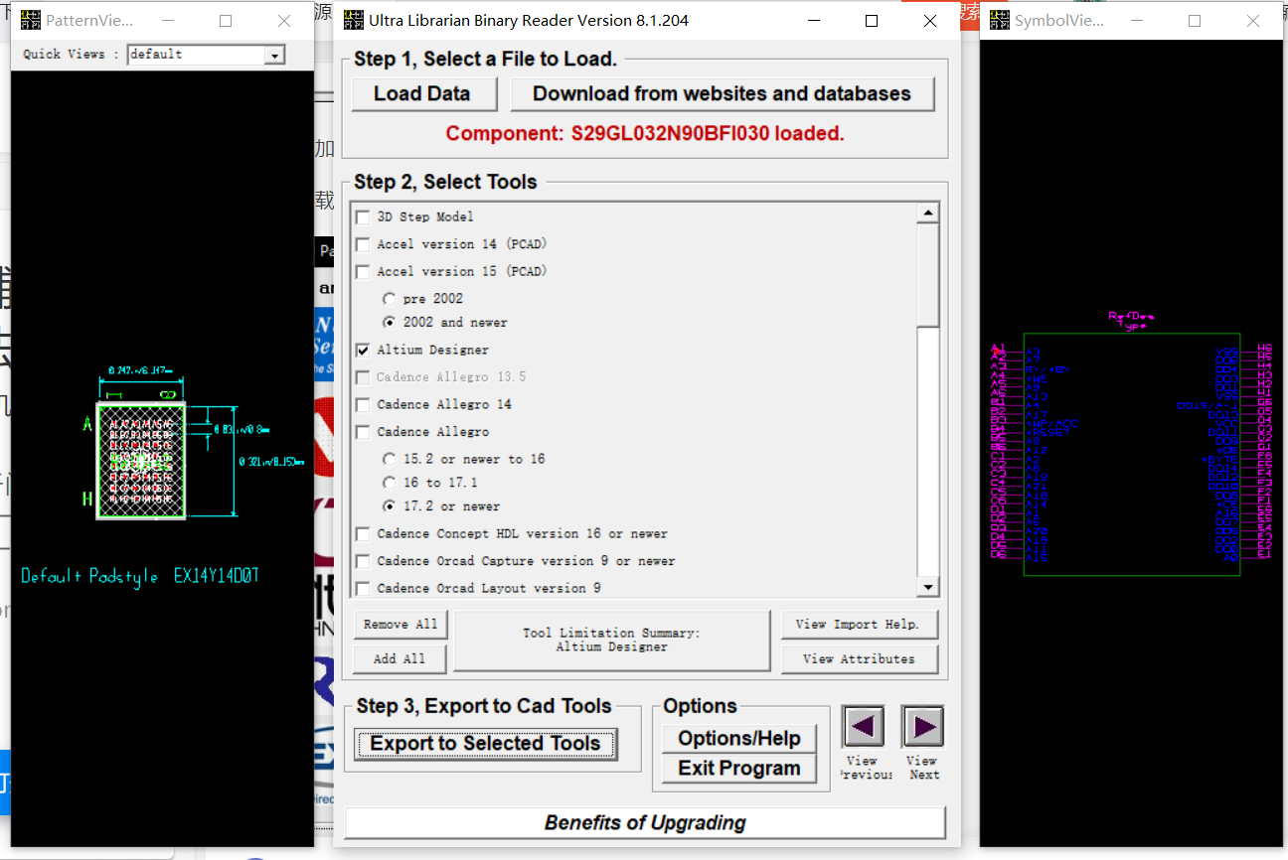Select the pre 2002 radio option
Screen dimensions: 1288x860
[x=390, y=298]
